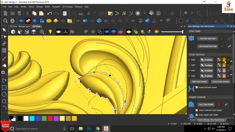This screenshot has height=132, width=235.
Task: Click the reverse icon for second drive rail
Action: click(229, 46)
